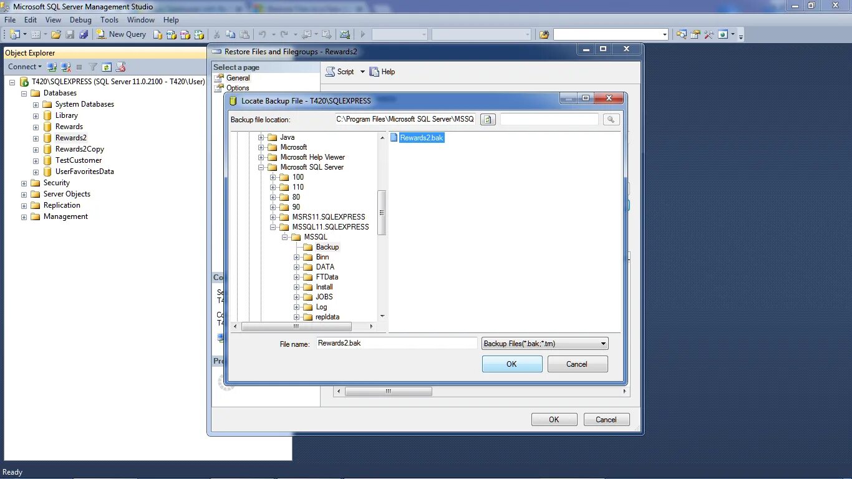Click the Cut scissors icon
The height and width of the screenshot is (479, 852).
pos(216,34)
